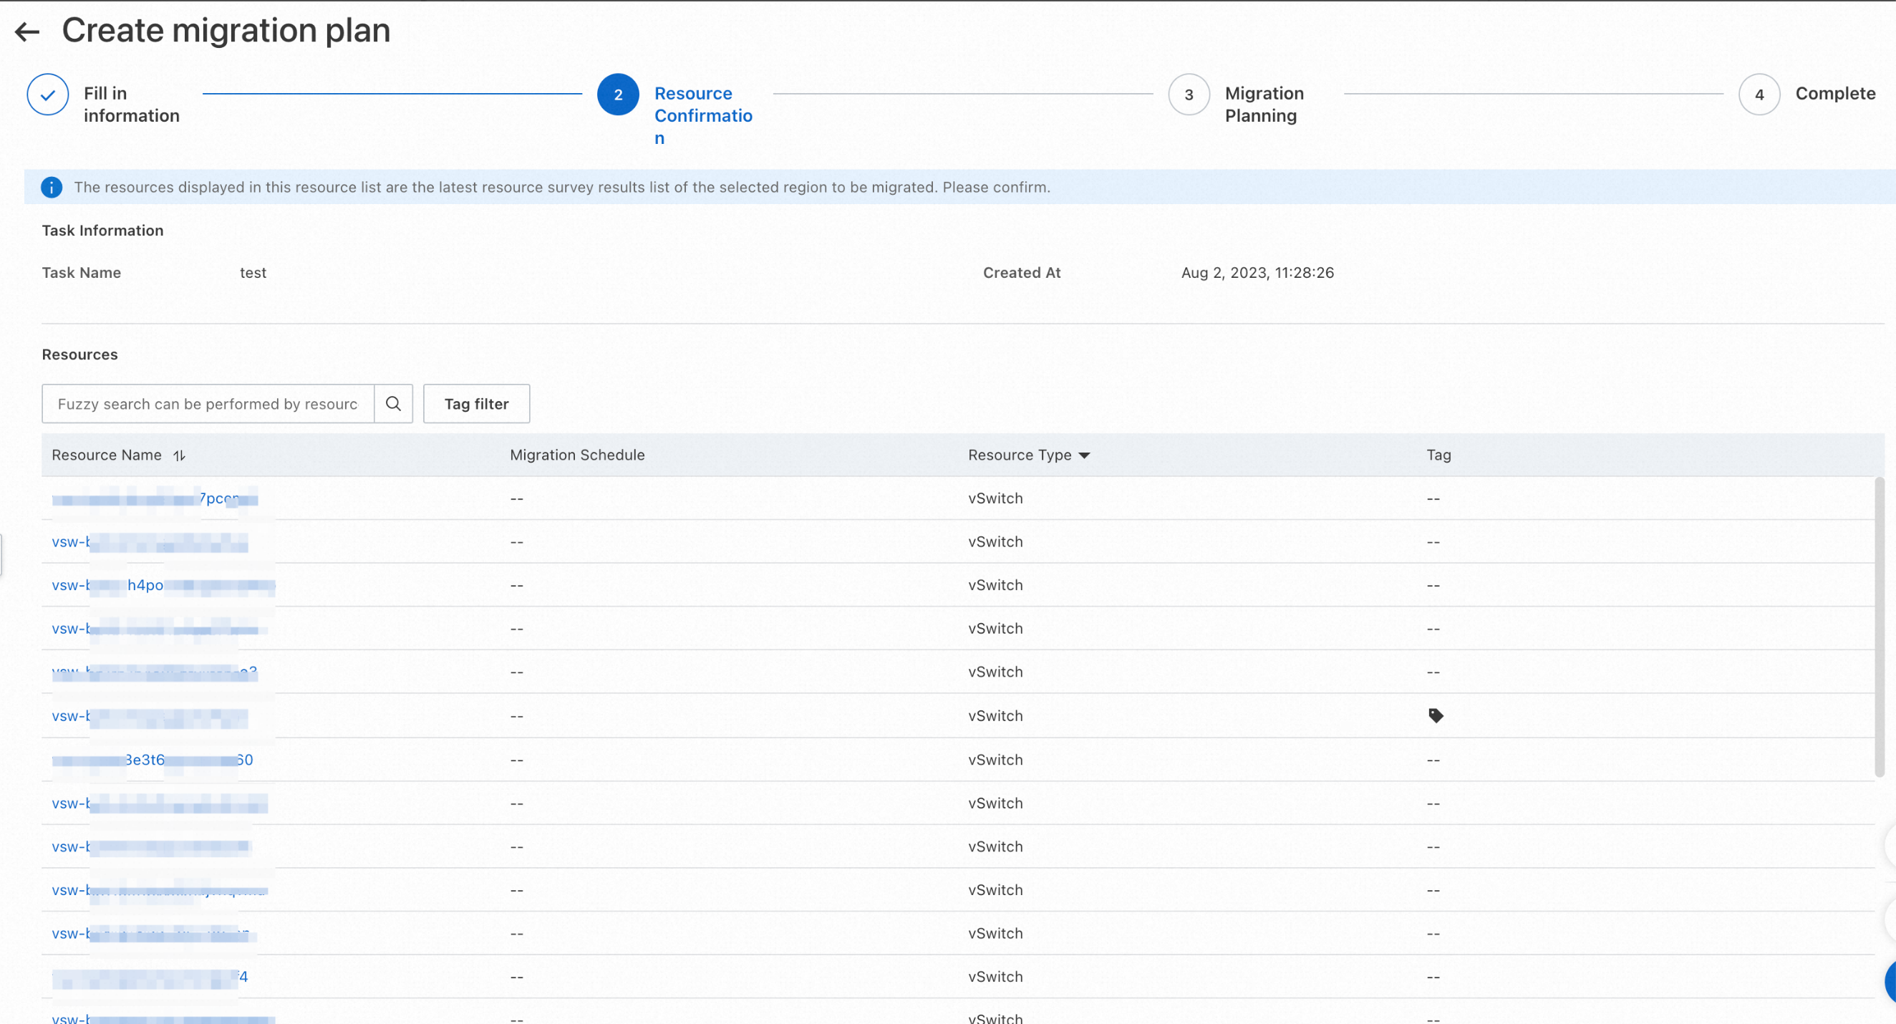Click the Fill in information step label

(131, 105)
